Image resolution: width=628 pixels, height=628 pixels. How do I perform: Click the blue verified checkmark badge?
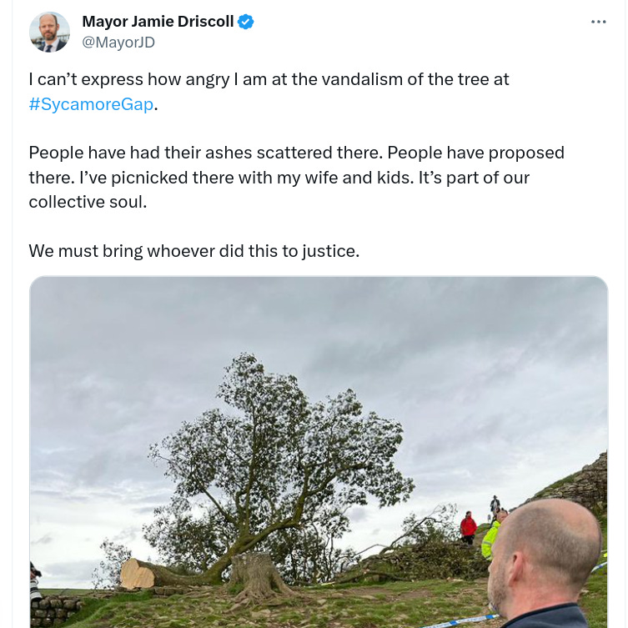245,22
